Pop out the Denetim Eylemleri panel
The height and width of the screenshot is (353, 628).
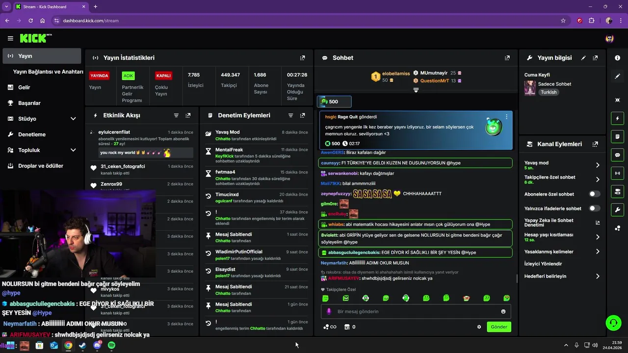point(303,115)
